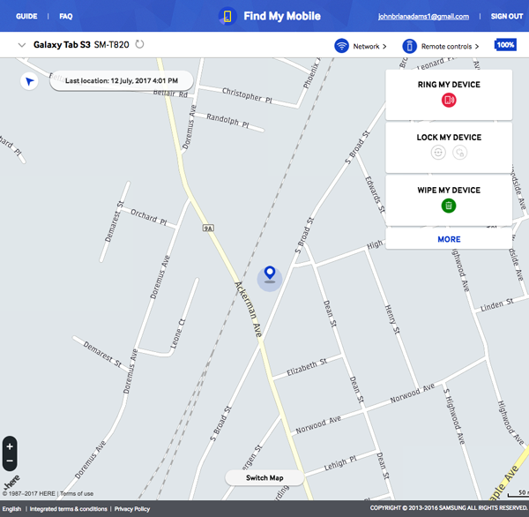
Task: Re-center map with the location arrow
Action: click(29, 81)
